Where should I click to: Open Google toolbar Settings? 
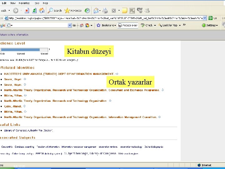click(x=210, y=25)
